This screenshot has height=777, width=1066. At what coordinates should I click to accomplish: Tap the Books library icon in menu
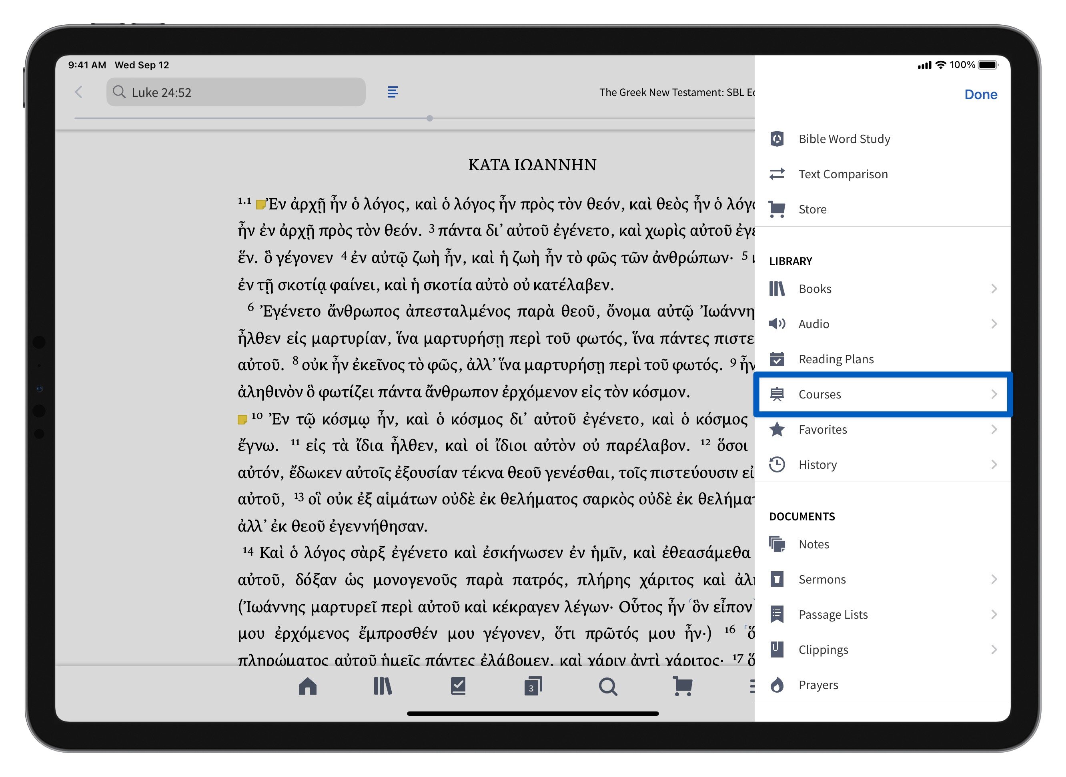776,288
